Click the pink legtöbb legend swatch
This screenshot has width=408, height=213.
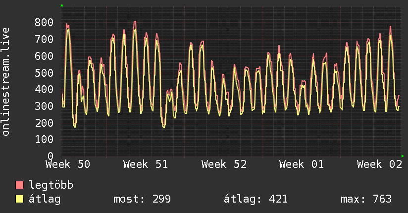19,185
